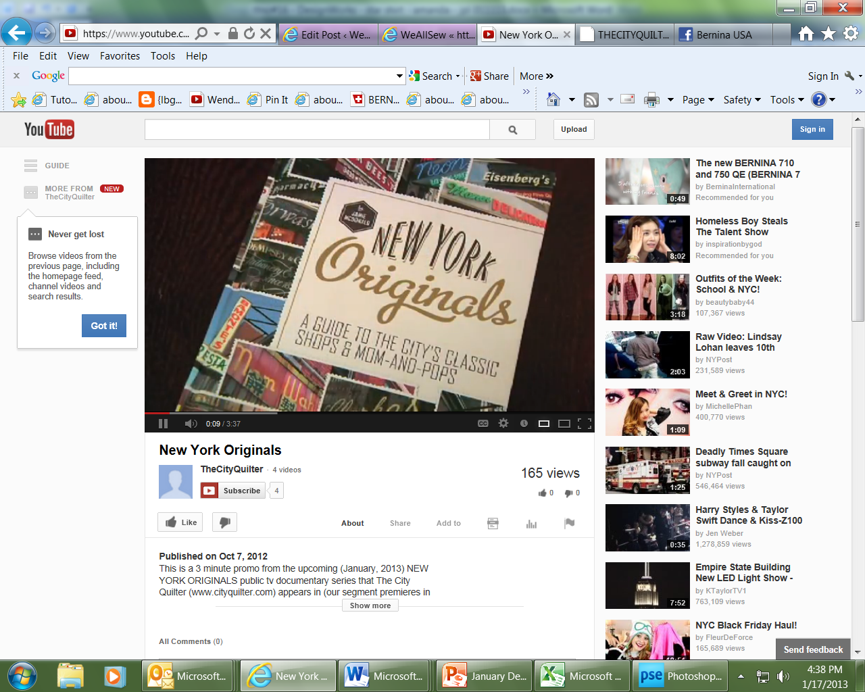
Task: Open the Safety dropdown in command bar
Action: pos(741,100)
